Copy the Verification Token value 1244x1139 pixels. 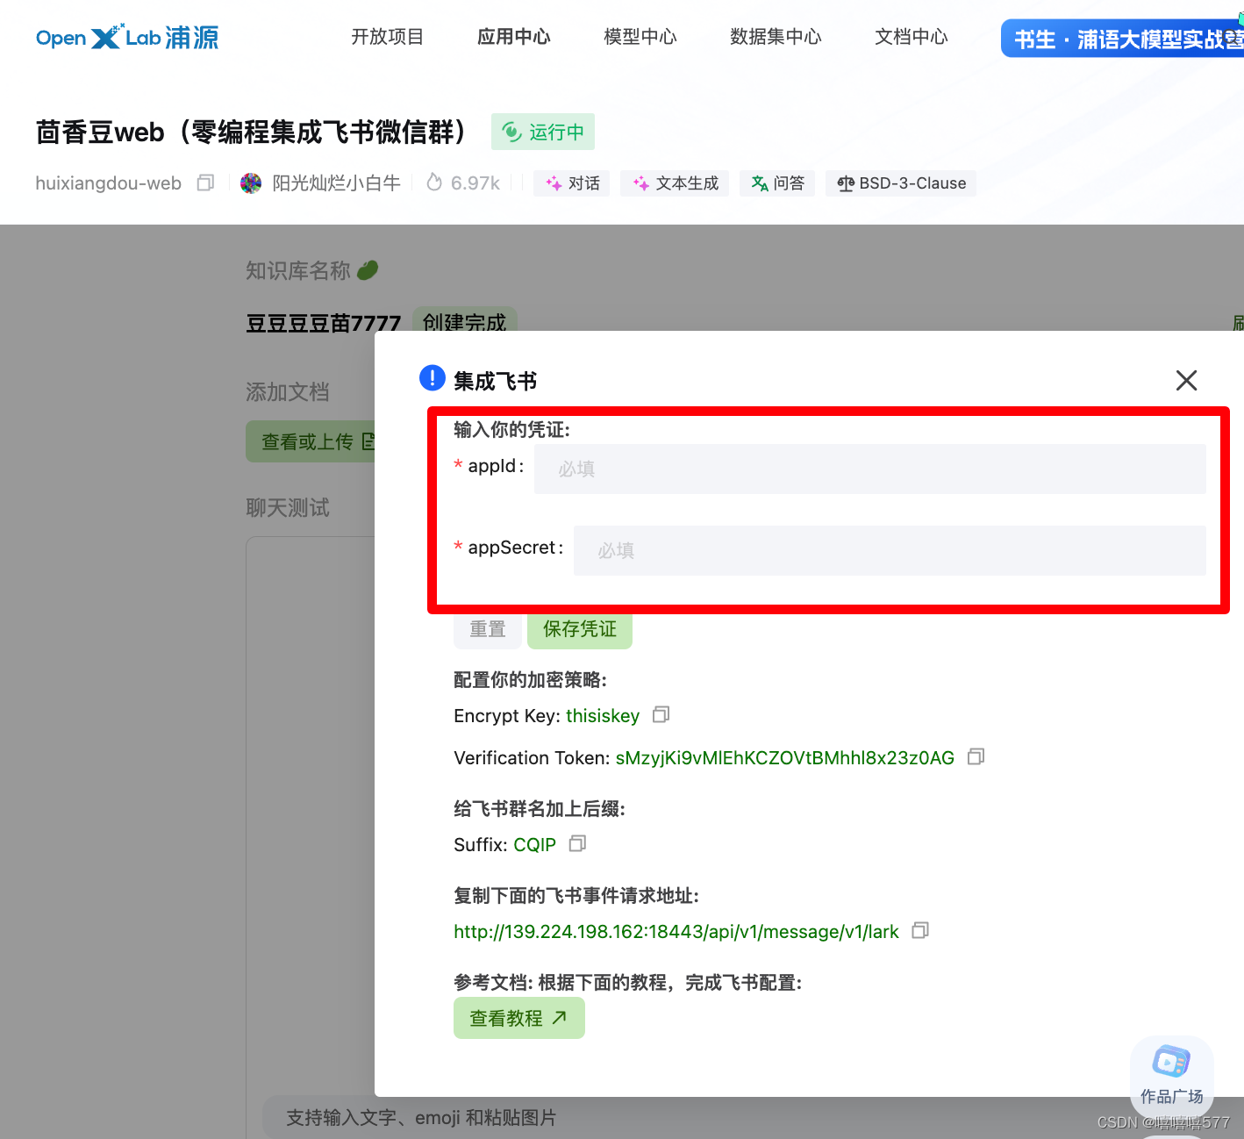pyautogui.click(x=976, y=756)
